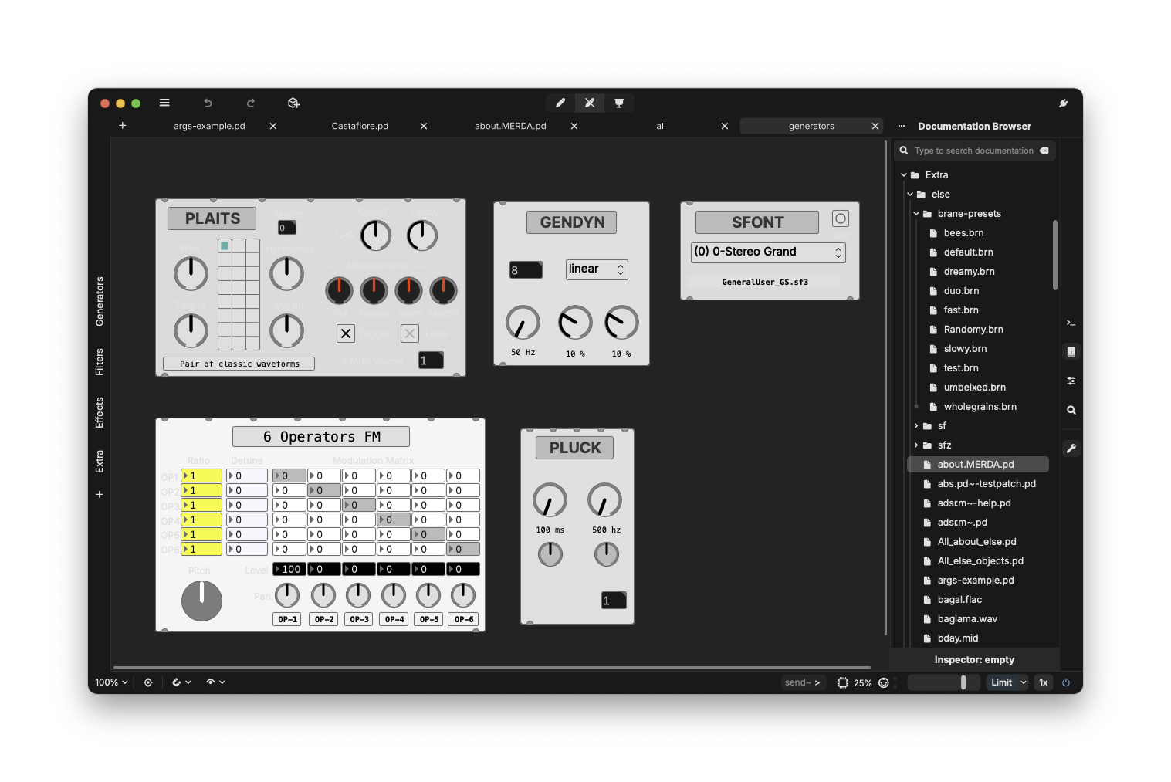This screenshot has width=1171, height=782.
Task: Switch to the Castafiore.pd tab
Action: pyautogui.click(x=360, y=126)
